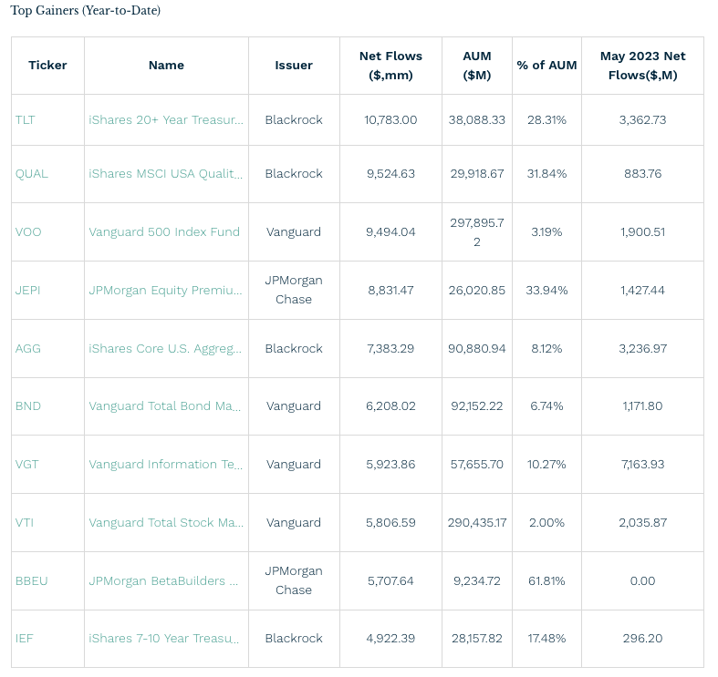The image size is (718, 677).
Task: Select the AUM value 290,435.17
Action: [x=476, y=522]
